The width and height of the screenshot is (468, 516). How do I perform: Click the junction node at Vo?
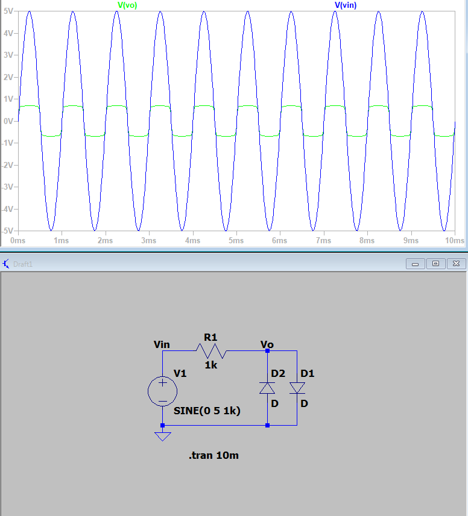point(267,350)
